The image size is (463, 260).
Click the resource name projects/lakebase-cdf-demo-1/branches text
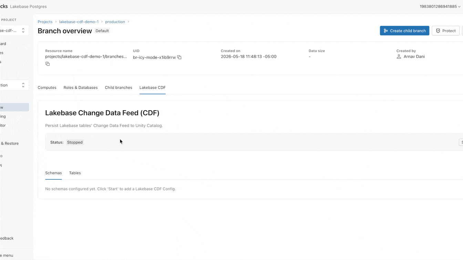click(x=86, y=57)
